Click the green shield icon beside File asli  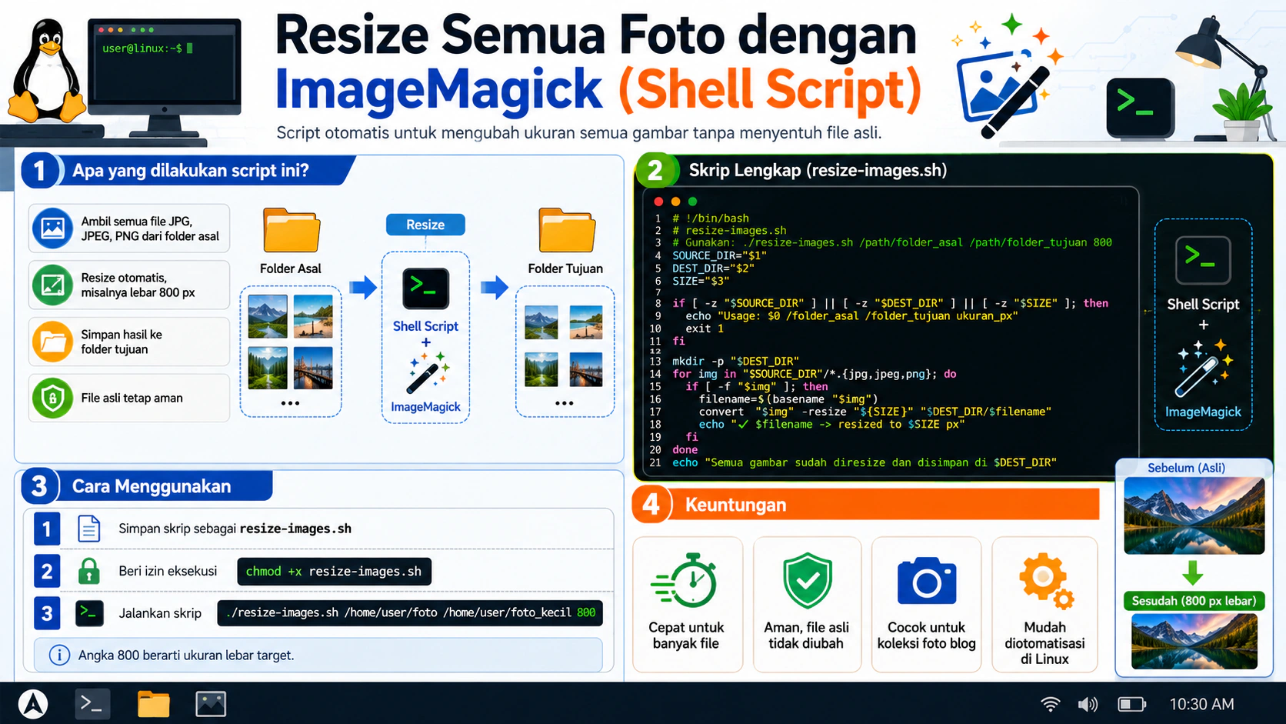pyautogui.click(x=52, y=398)
